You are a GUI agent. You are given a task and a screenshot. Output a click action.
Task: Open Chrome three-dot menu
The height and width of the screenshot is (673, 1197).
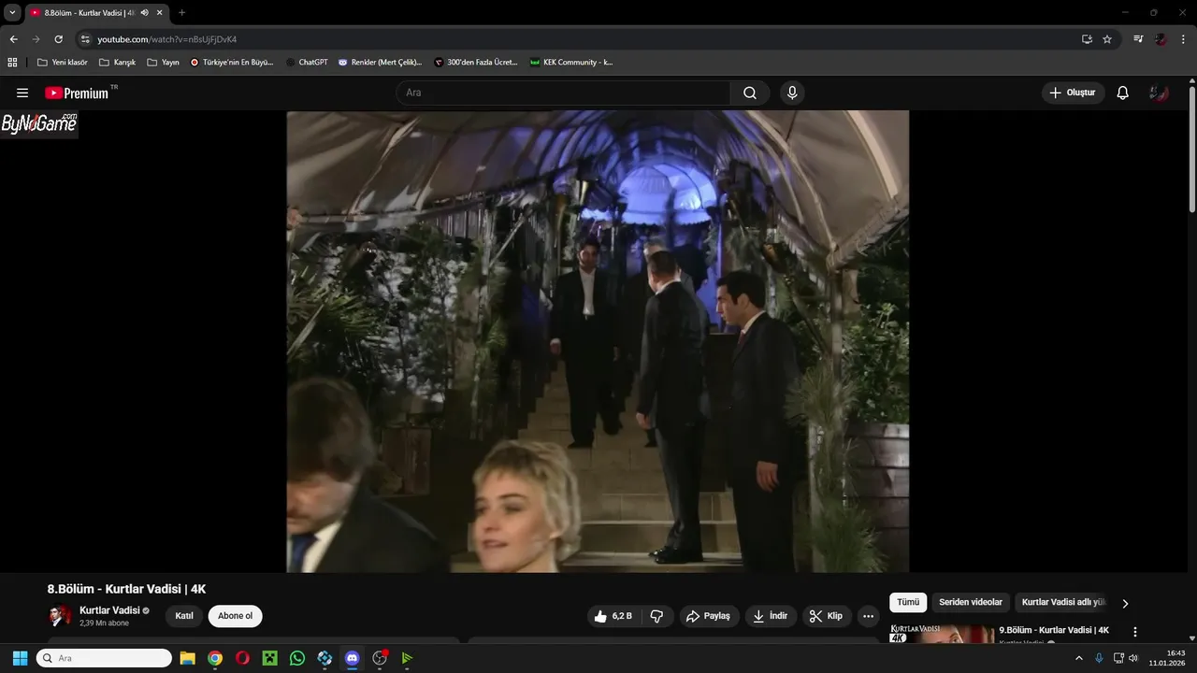coord(1183,39)
